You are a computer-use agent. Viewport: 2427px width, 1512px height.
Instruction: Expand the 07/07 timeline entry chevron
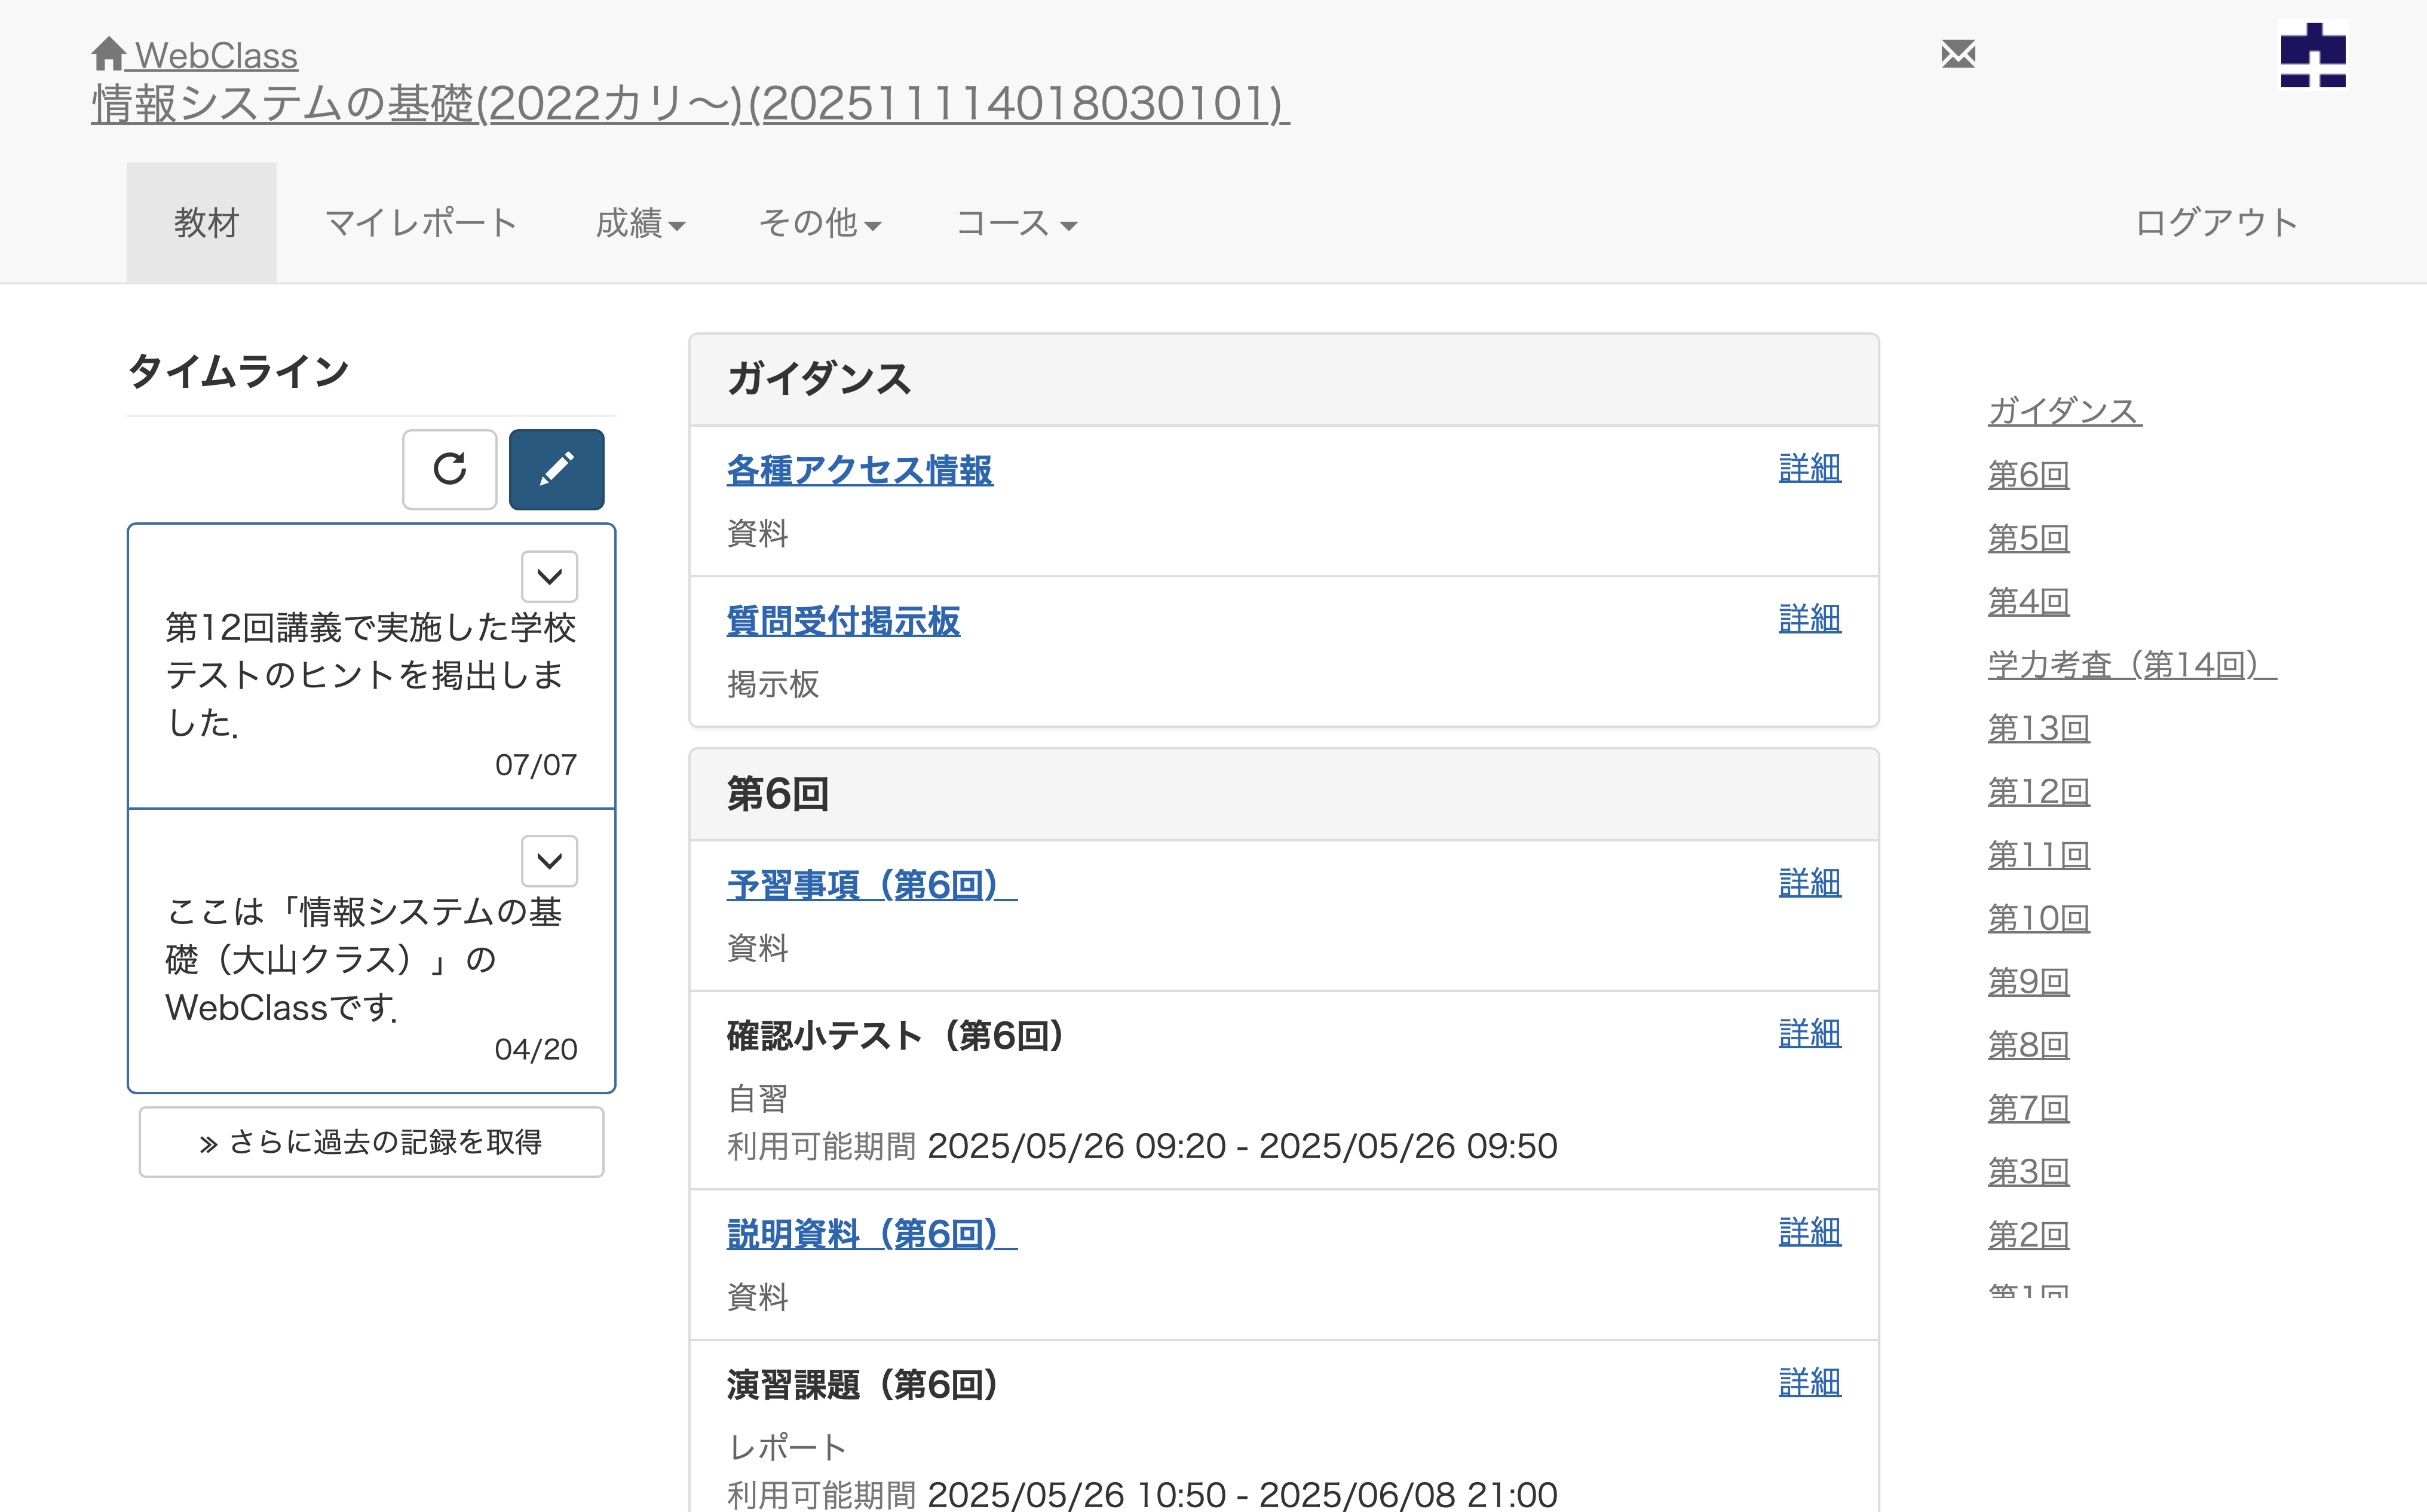(x=548, y=576)
